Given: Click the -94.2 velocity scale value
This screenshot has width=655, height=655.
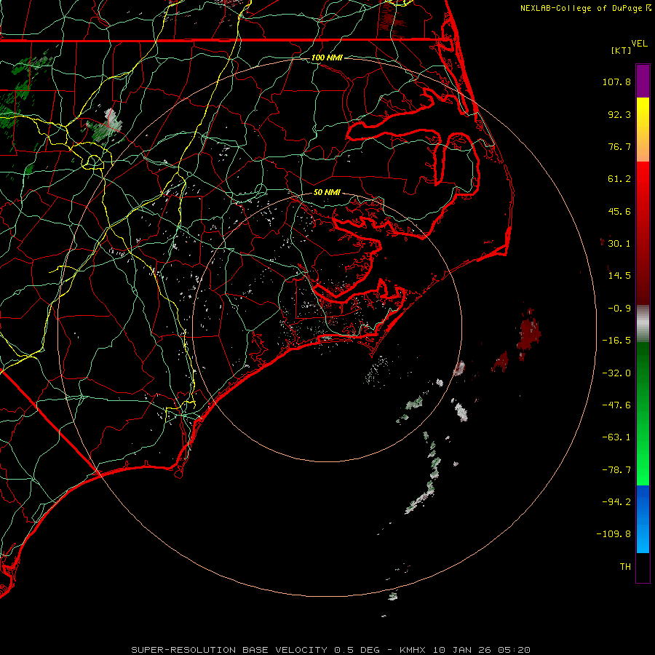Looking at the screenshot, I should (616, 501).
